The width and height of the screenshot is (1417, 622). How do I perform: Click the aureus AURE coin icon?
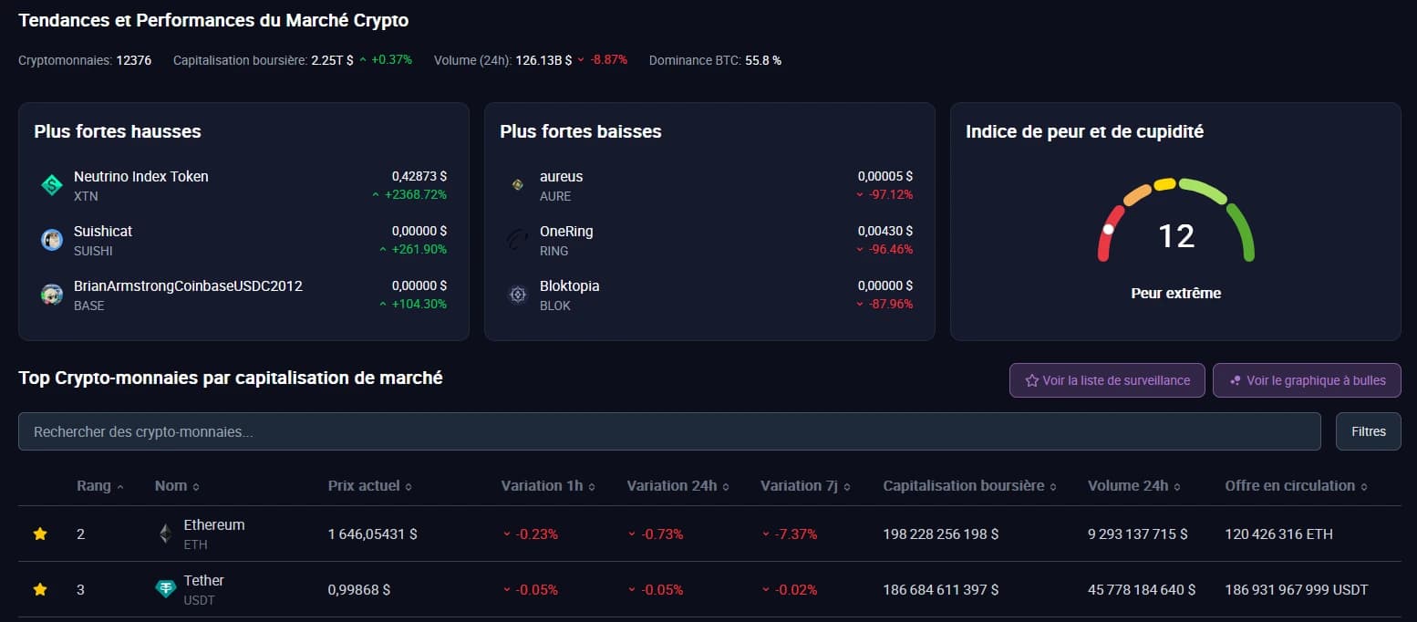click(518, 185)
